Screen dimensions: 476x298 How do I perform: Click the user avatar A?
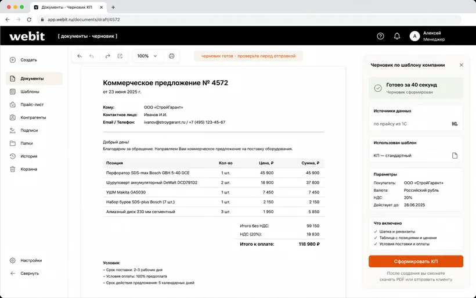(x=414, y=36)
